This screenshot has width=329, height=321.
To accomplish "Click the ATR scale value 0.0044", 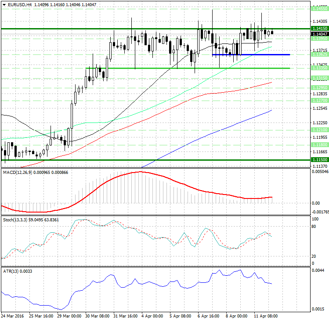I will (318, 270).
